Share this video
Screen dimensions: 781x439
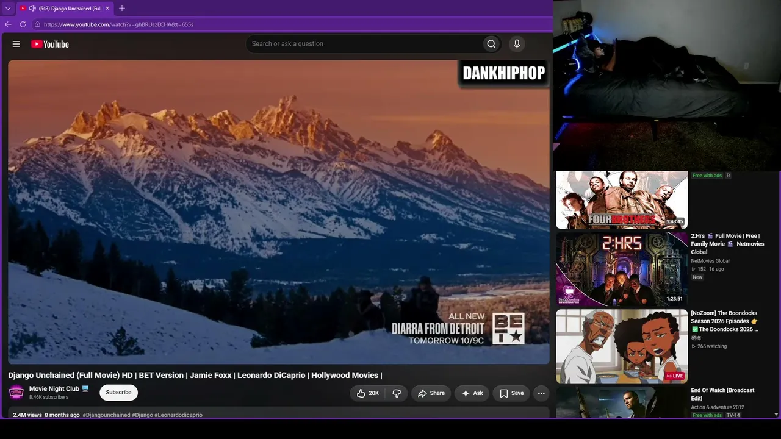click(431, 393)
